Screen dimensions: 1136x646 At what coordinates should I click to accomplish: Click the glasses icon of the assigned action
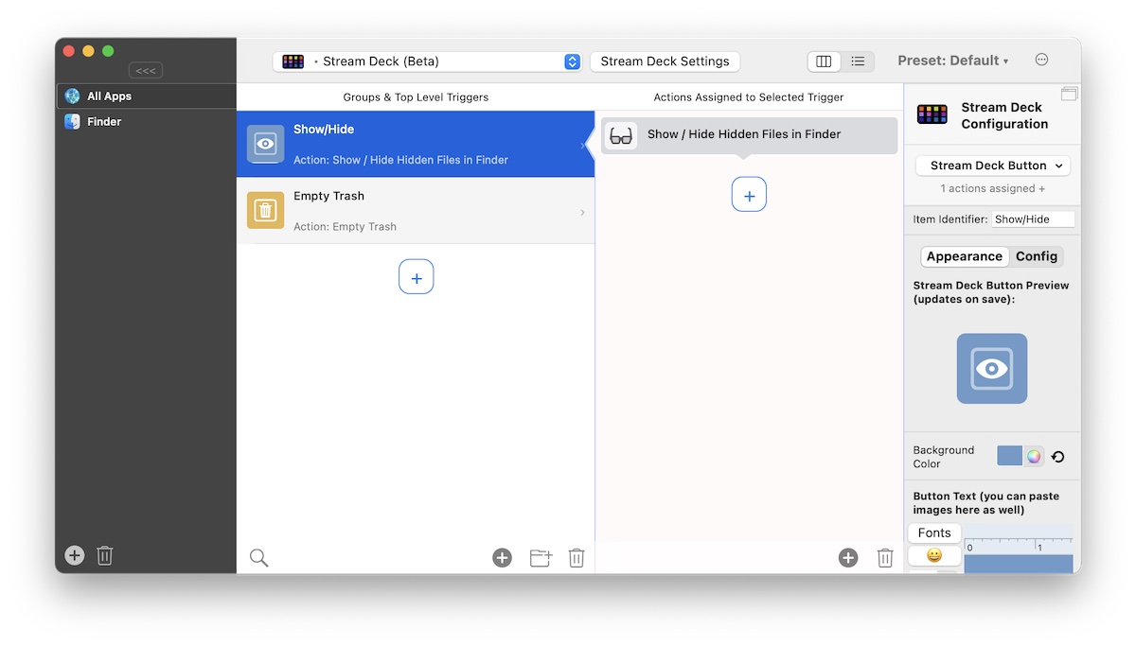click(x=621, y=135)
